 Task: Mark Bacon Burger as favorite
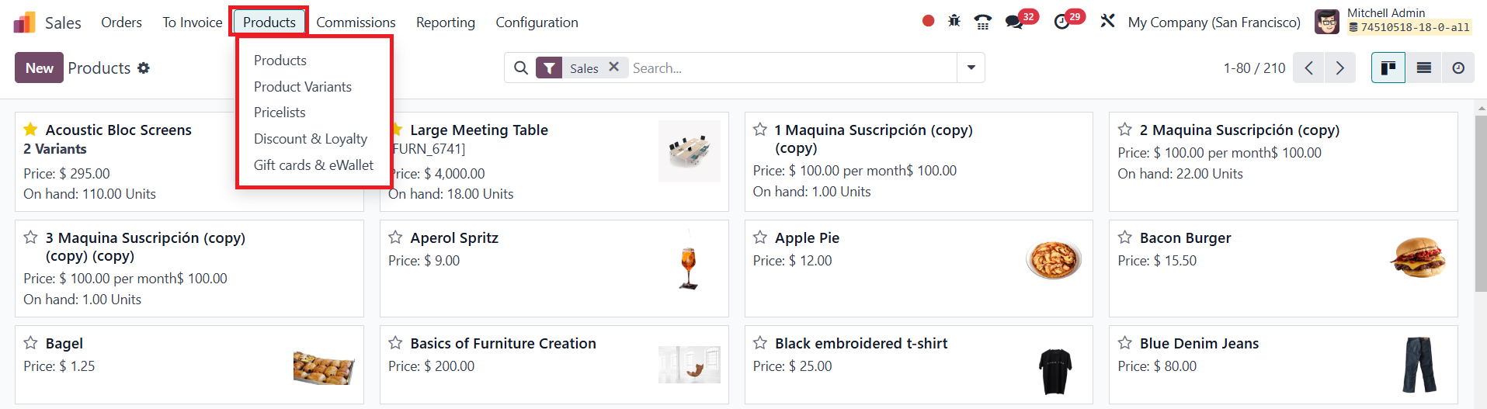coord(1124,237)
